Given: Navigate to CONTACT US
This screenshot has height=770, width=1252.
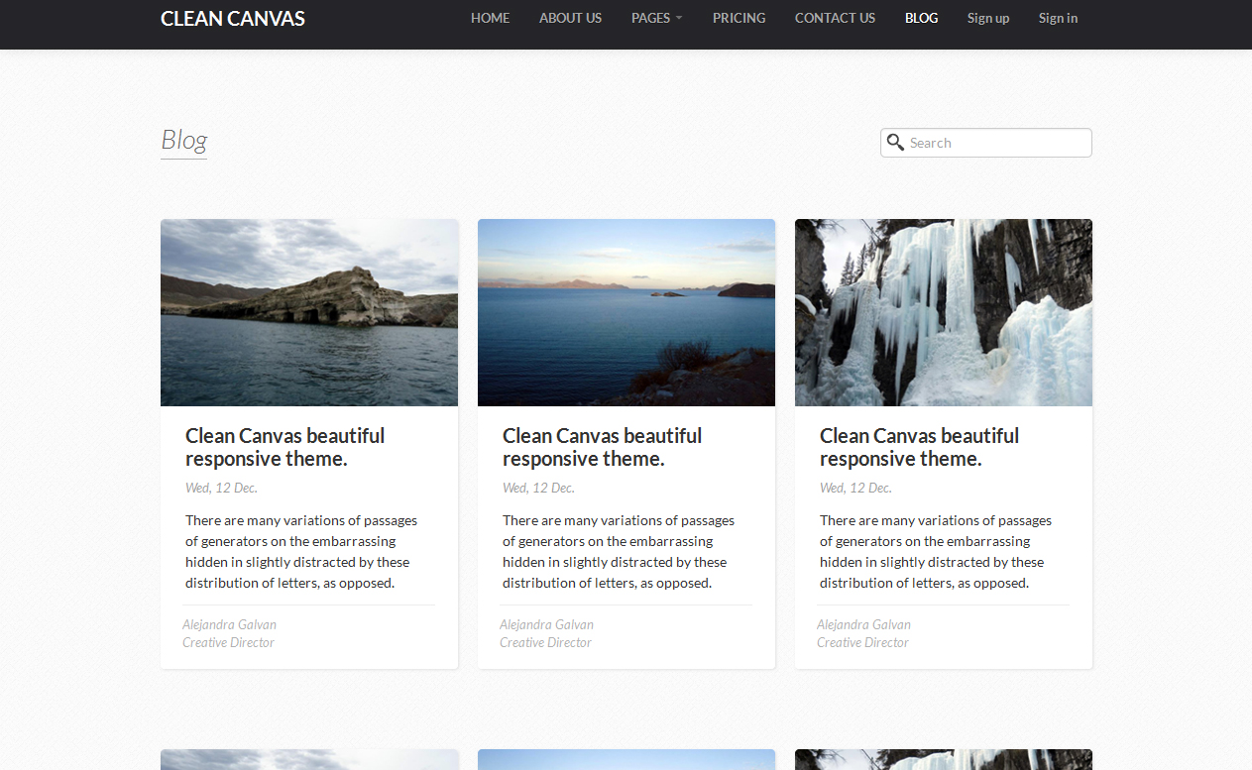Looking at the screenshot, I should click(x=835, y=18).
